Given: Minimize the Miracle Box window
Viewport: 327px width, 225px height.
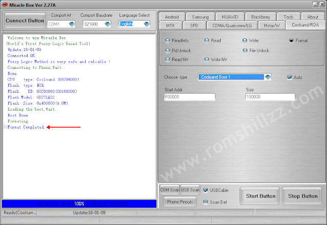Looking at the screenshot, I should tap(315, 5).
